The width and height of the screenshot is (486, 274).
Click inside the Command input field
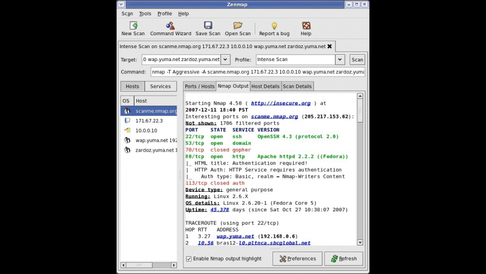point(258,72)
